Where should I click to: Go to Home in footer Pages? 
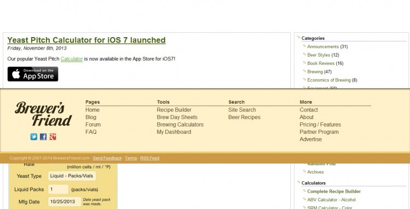pos(92,110)
